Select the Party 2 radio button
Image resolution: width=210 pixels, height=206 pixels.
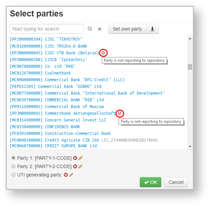(x=13, y=166)
